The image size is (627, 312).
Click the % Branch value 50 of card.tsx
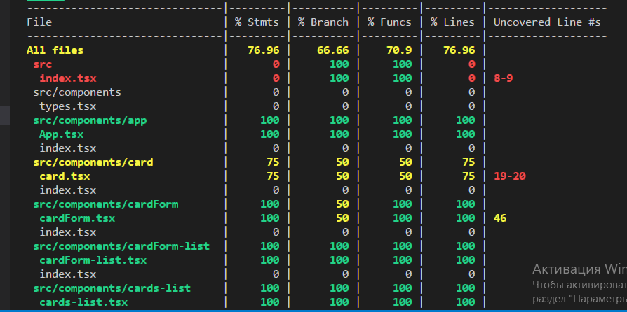coord(342,176)
